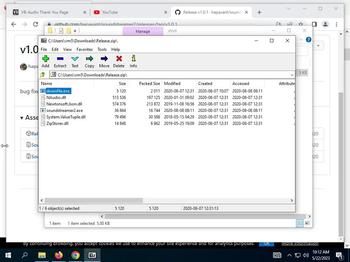Sort by Created column header
This screenshot has width=350, height=262.
tap(213, 84)
